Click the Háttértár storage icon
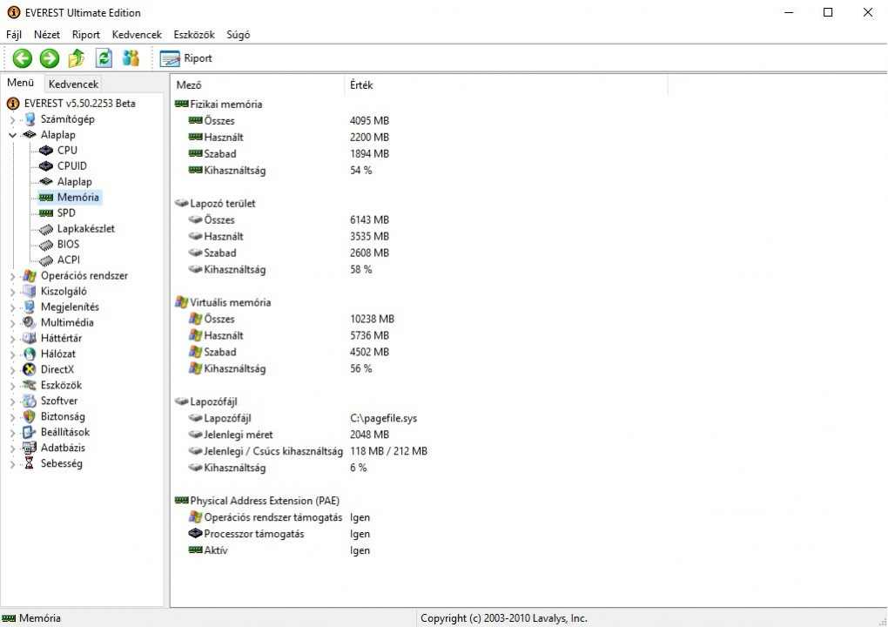Image resolution: width=888 pixels, height=627 pixels. coord(30,338)
